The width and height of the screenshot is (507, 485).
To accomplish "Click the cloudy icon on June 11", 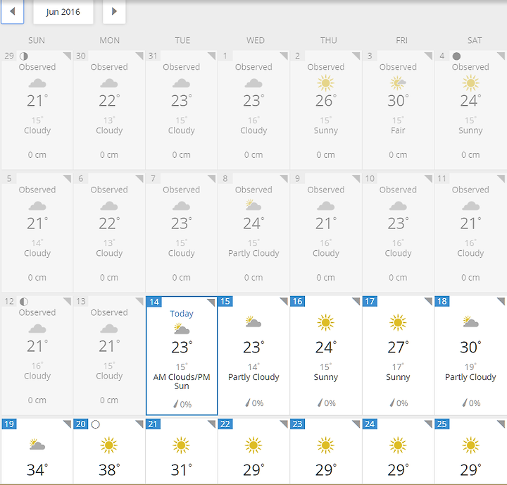I will pyautogui.click(x=470, y=206).
